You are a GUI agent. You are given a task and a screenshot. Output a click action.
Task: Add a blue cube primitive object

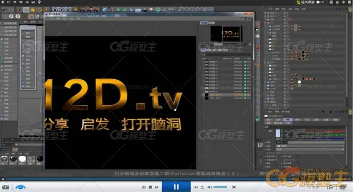[x=105, y=10]
